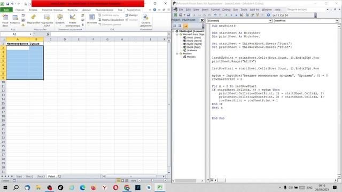The height and width of the screenshot is (192, 342).
Task: Toggle Режим конструктора design mode
Action: pos(73,20)
